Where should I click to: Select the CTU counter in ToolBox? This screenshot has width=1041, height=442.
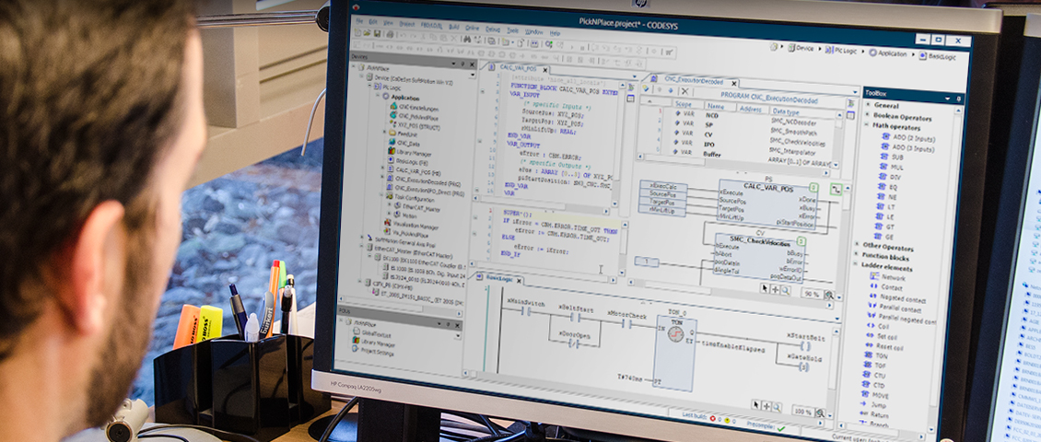click(874, 375)
